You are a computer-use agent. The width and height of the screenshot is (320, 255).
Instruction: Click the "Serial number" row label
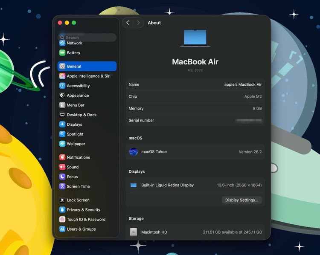tap(141, 120)
